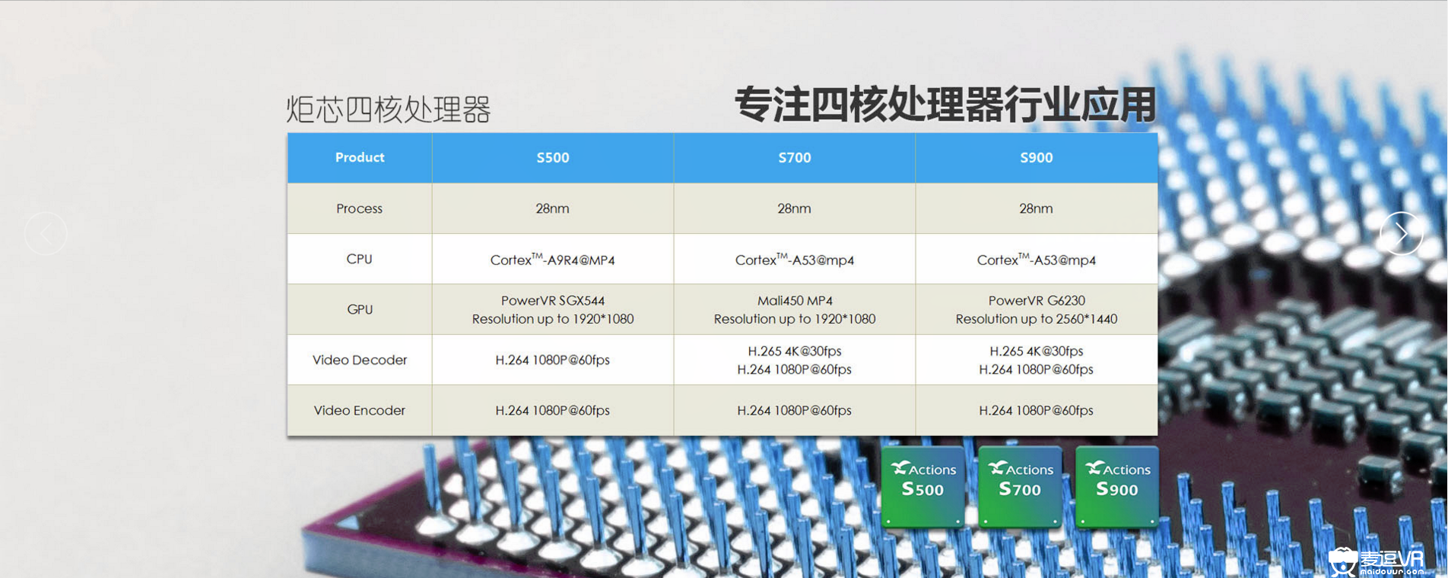Click the Mali450 MP4 GPU cell
Image resolution: width=1448 pixels, height=578 pixels.
[795, 309]
